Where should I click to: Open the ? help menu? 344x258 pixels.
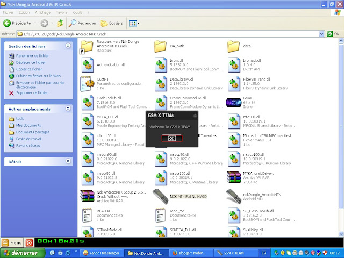(x=88, y=12)
